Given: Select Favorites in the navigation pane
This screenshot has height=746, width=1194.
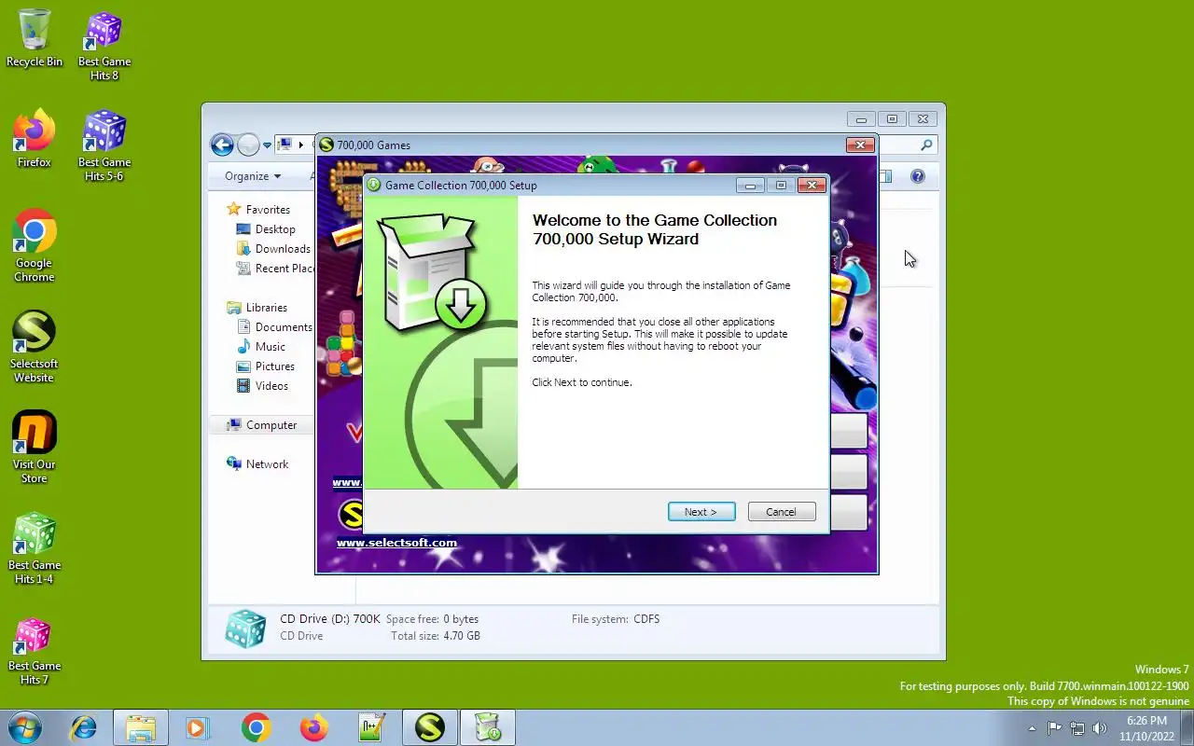Looking at the screenshot, I should (268, 210).
